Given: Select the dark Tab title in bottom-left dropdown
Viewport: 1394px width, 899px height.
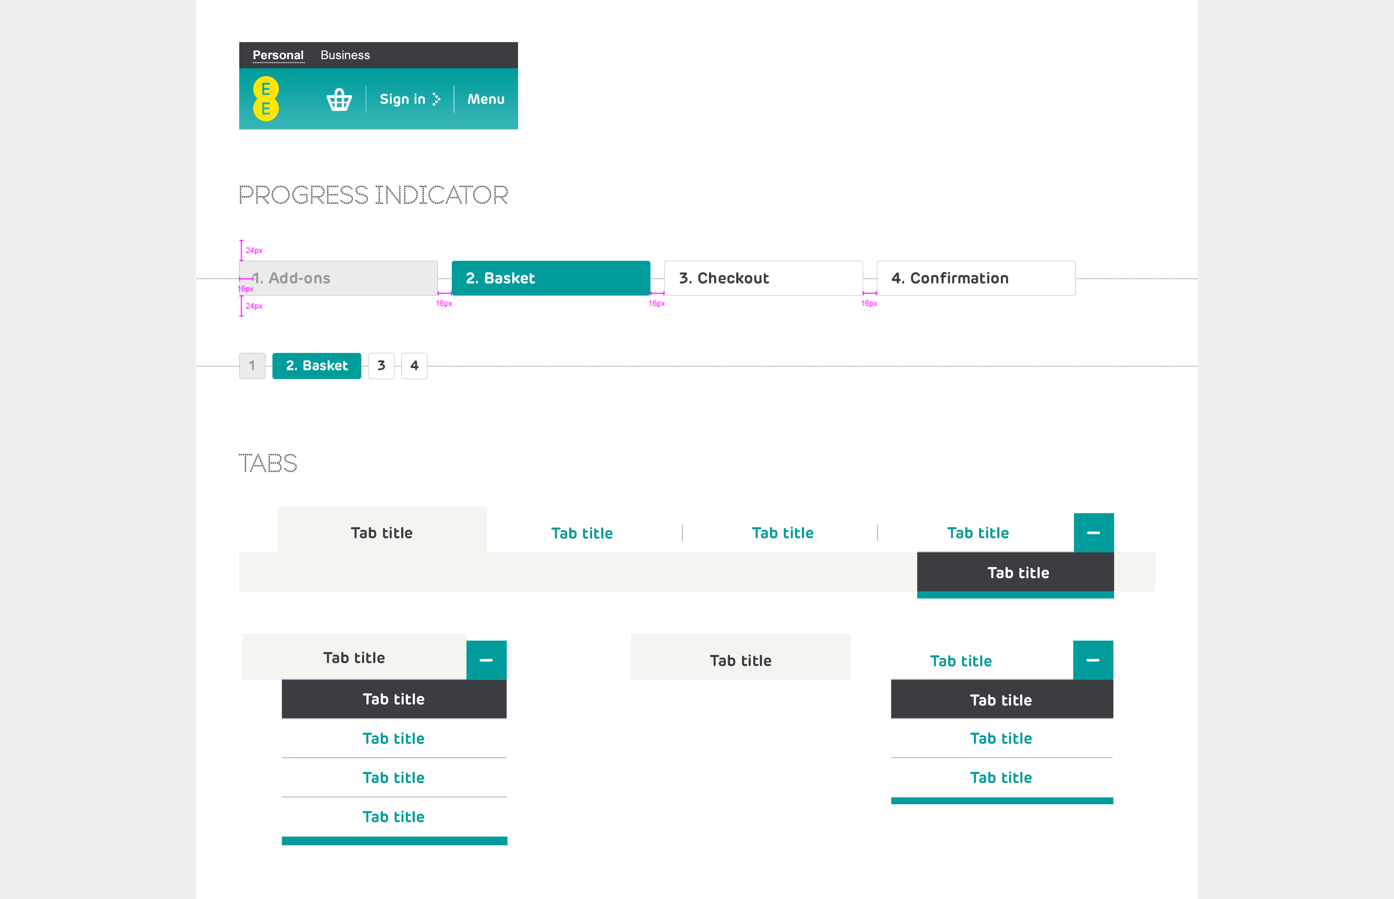Looking at the screenshot, I should coord(394,699).
